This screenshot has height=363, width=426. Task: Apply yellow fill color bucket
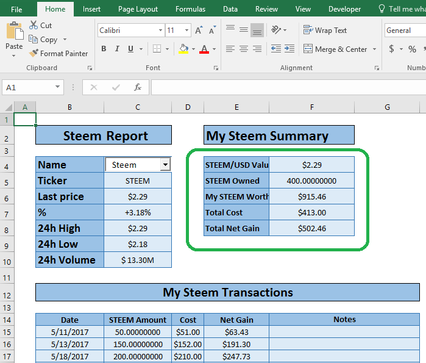coord(183,49)
